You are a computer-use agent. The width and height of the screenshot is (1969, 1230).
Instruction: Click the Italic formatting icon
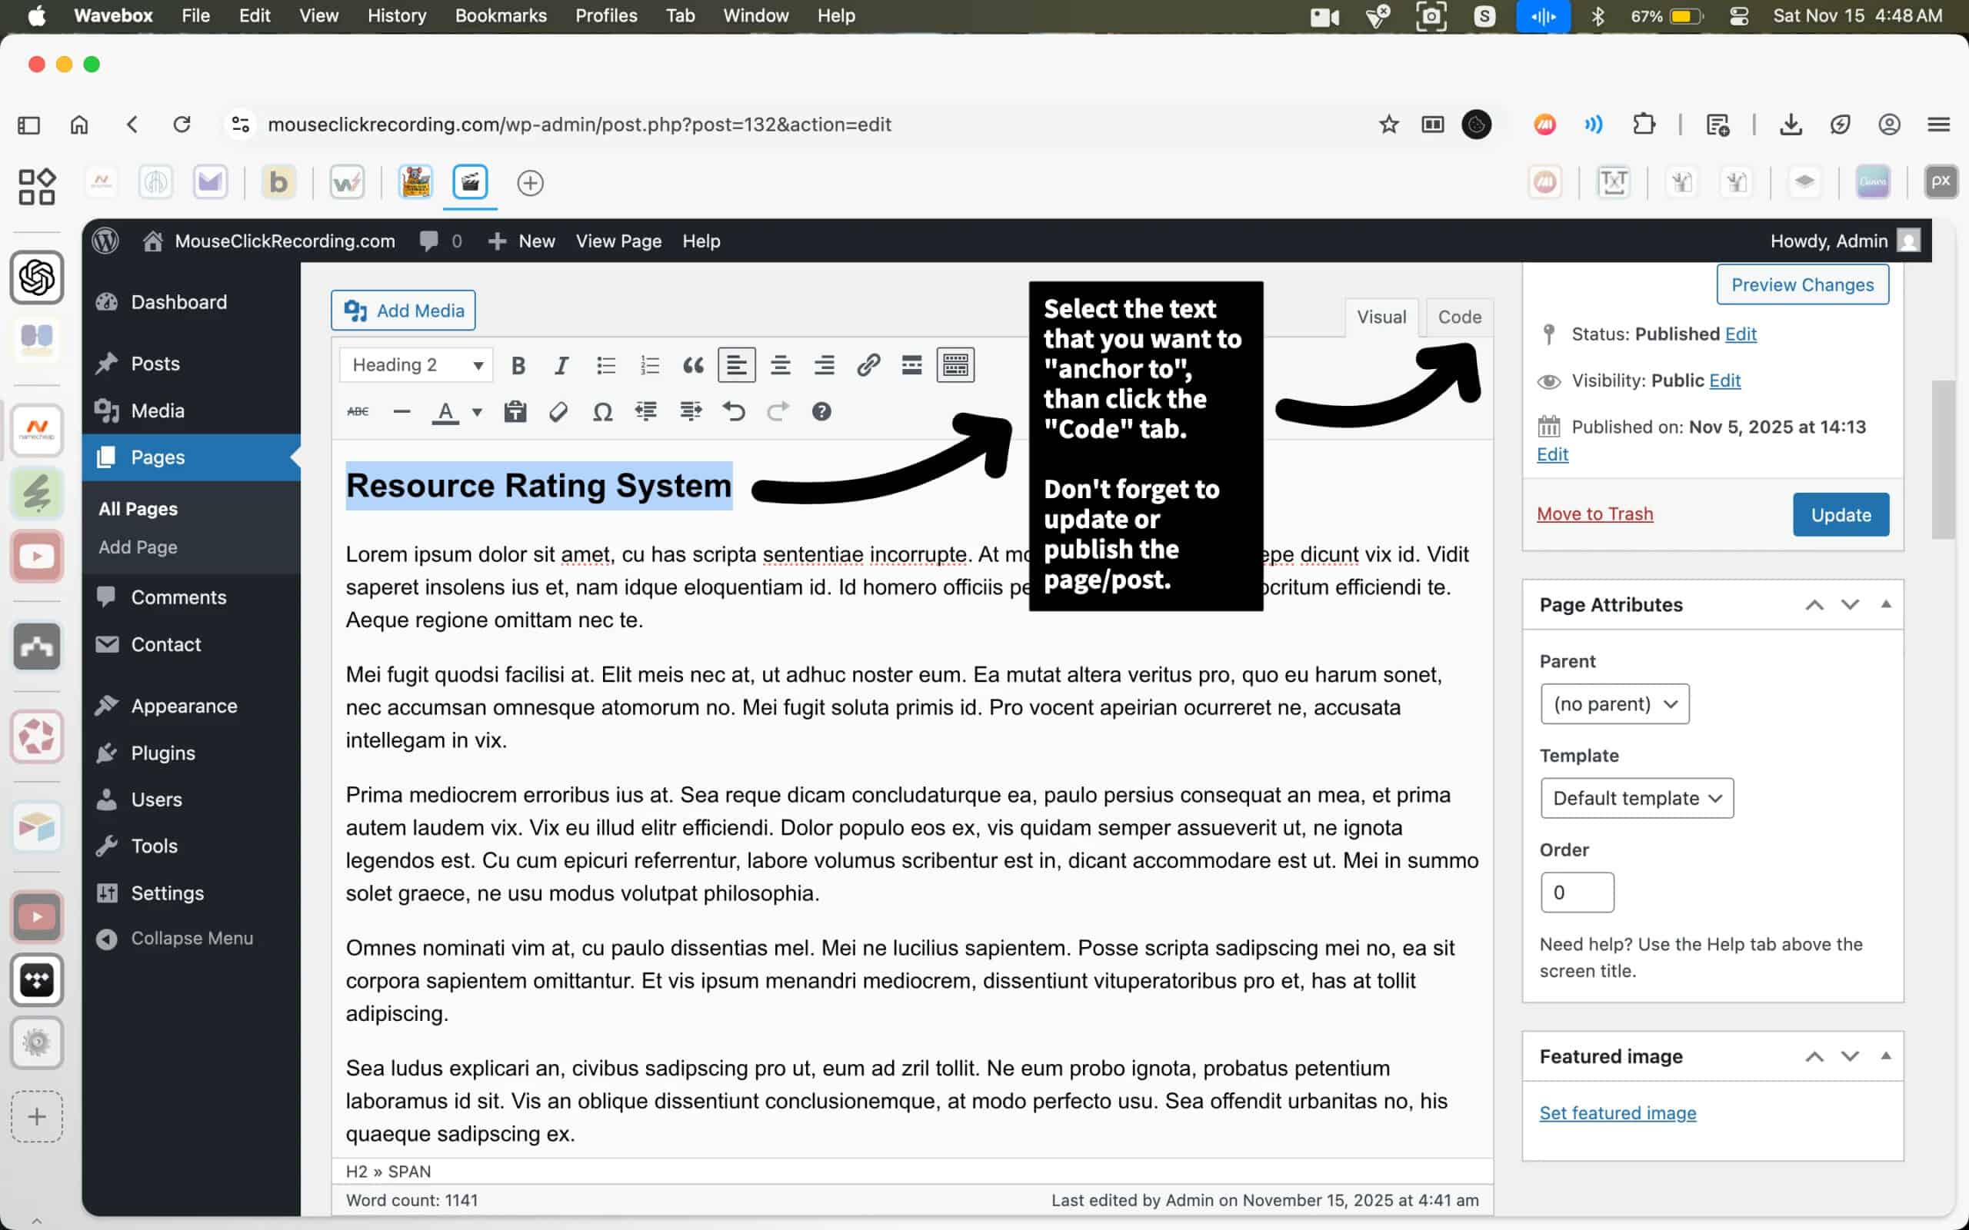point(561,365)
